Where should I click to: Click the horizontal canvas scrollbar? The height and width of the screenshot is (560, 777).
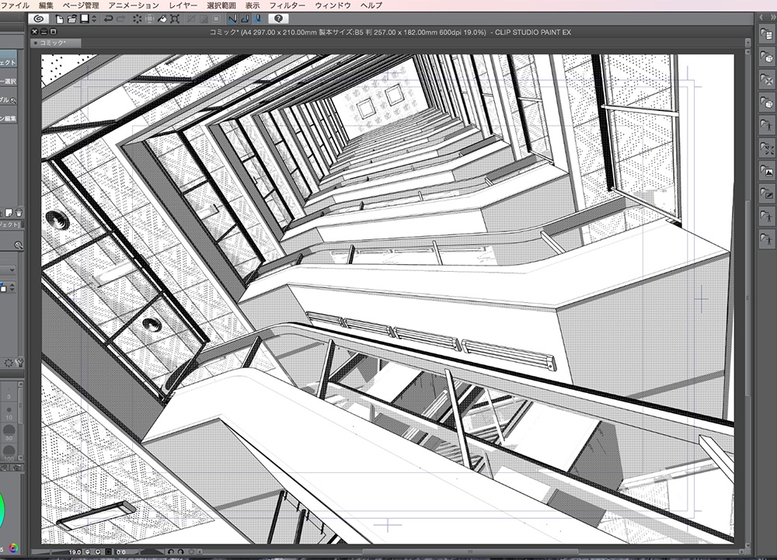pyautogui.click(x=470, y=551)
